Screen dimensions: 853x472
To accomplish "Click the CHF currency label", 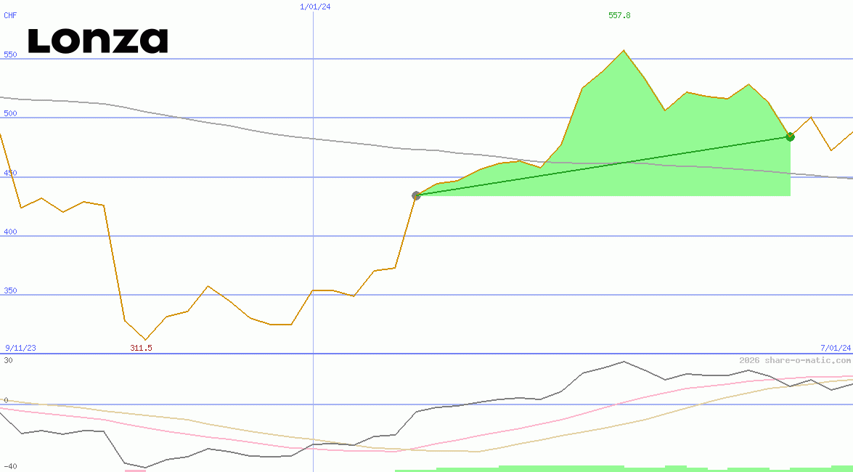I will pos(10,15).
